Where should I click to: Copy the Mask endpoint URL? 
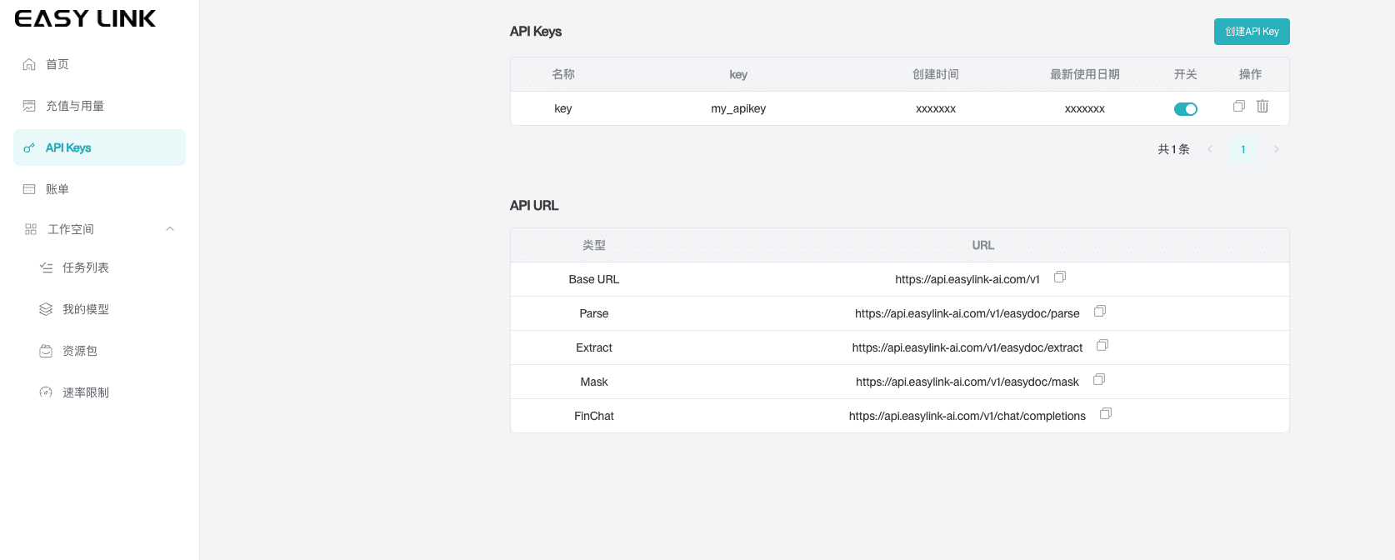[1099, 380]
